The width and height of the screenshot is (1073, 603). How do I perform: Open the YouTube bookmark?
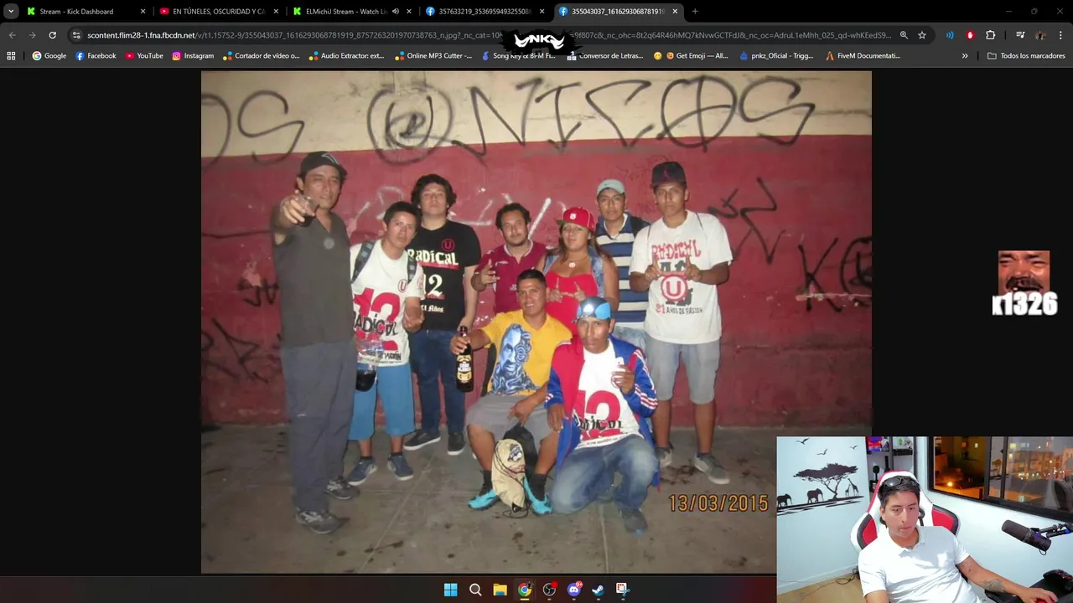[x=144, y=56]
